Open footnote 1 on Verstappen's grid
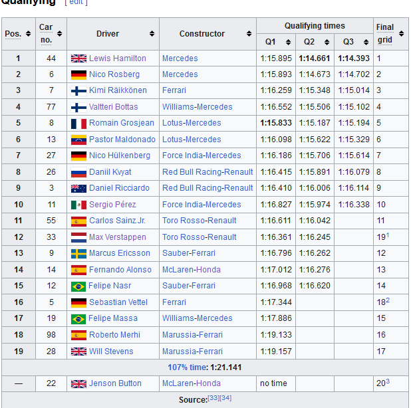The image size is (411, 408). 388,235
